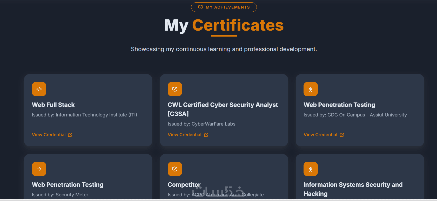The image size is (437, 201).
Task: Click "Issued by: Information Technology Institute (ITI)"
Action: (x=84, y=115)
